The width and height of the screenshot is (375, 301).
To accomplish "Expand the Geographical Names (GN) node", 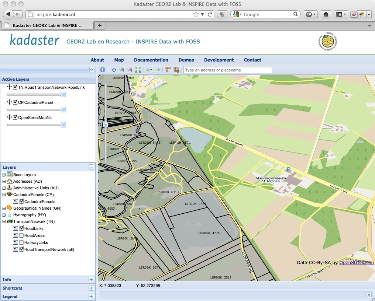I will coord(4,209).
